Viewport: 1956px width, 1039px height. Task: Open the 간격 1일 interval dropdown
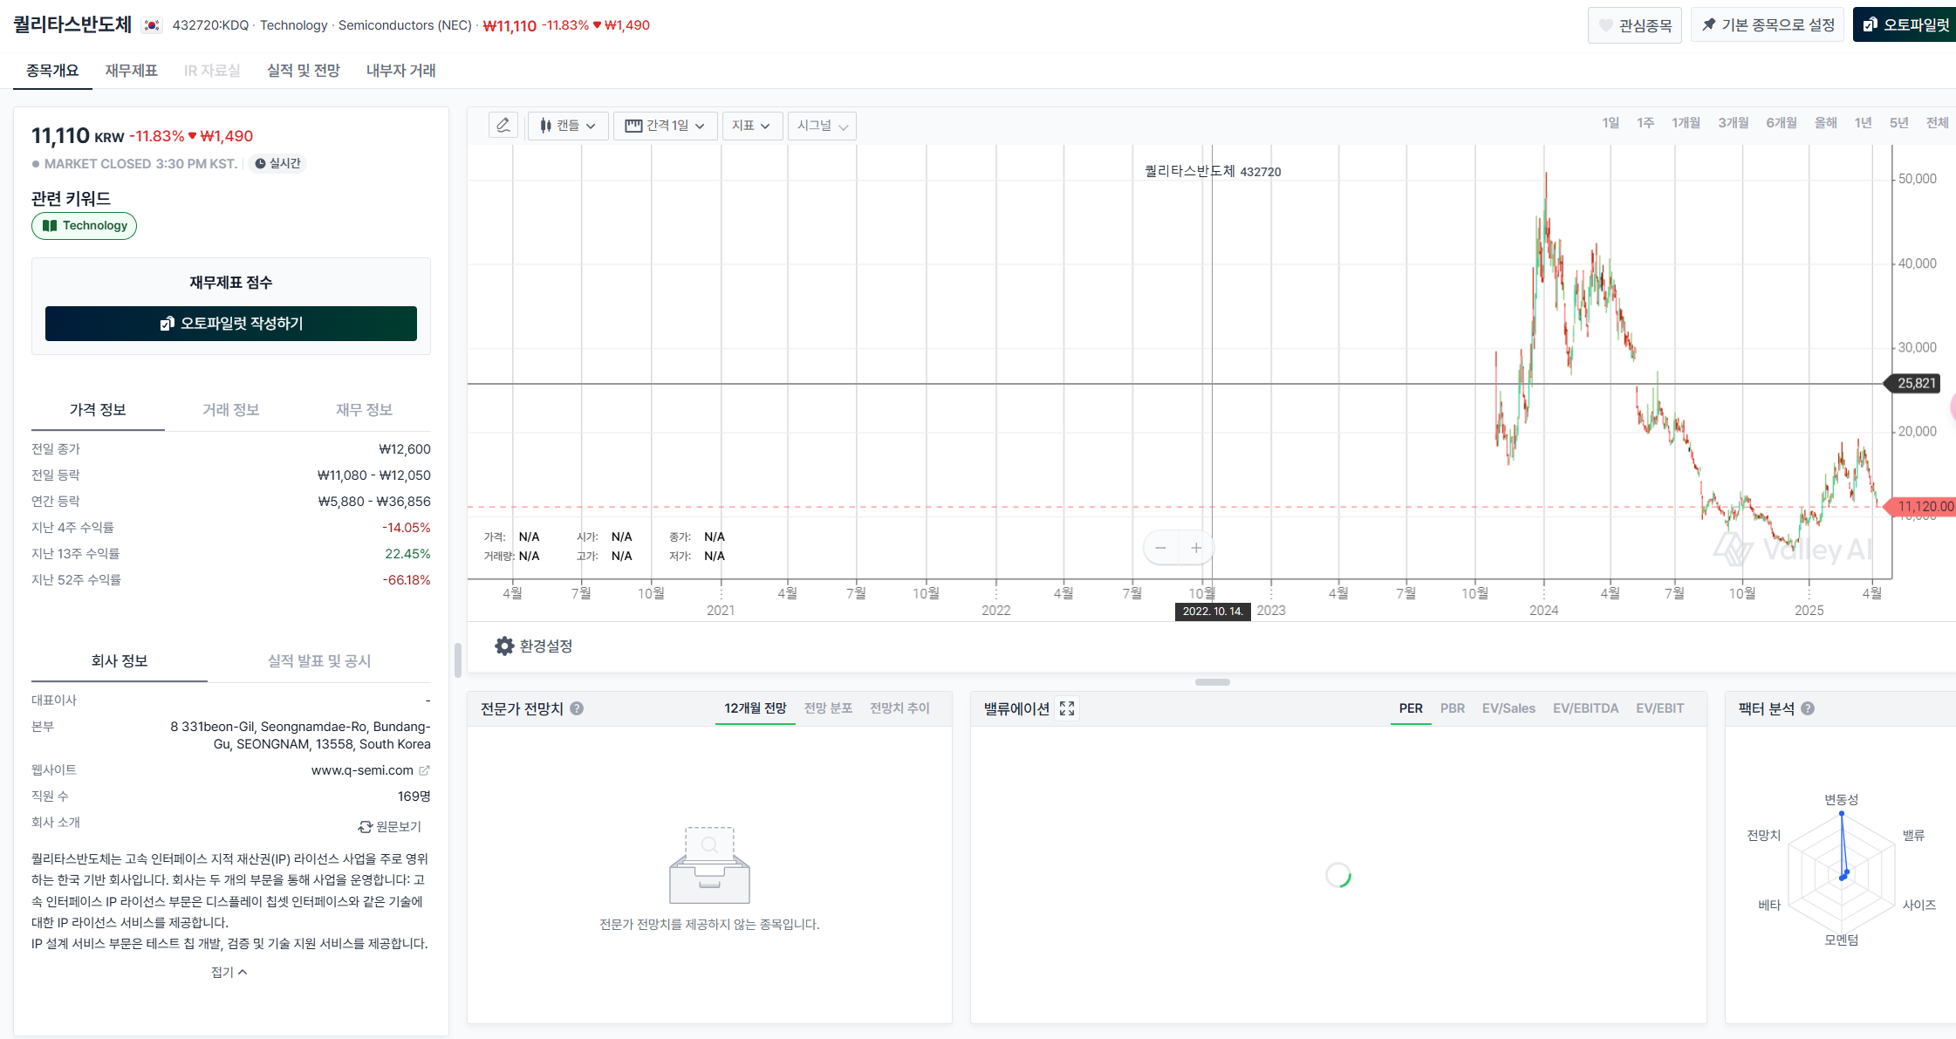[665, 126]
